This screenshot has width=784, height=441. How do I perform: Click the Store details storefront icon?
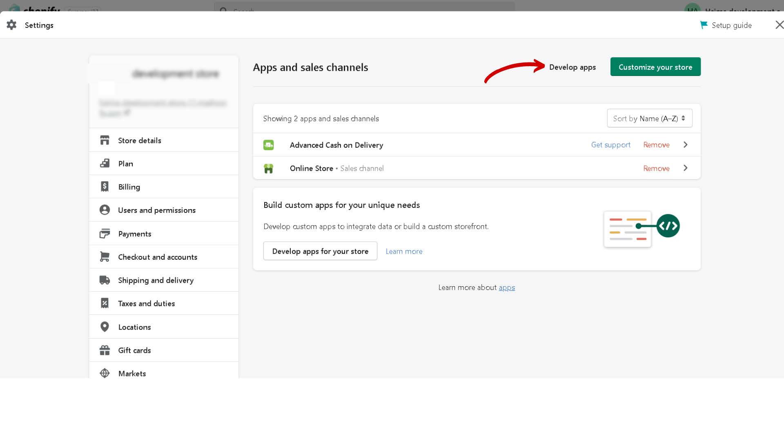[x=105, y=140]
